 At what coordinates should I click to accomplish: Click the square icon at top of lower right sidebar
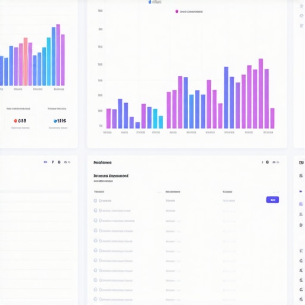[301, 163]
